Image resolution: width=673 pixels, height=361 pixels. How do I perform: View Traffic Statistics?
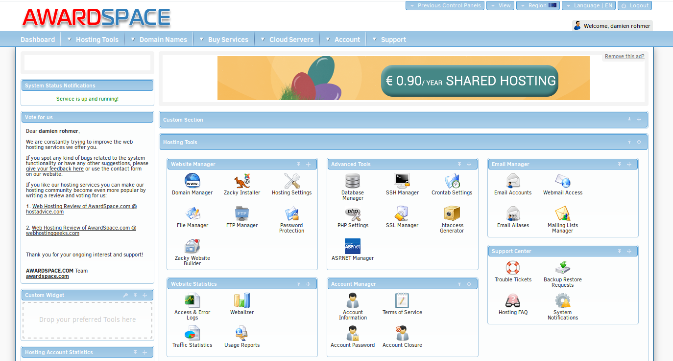click(x=192, y=337)
